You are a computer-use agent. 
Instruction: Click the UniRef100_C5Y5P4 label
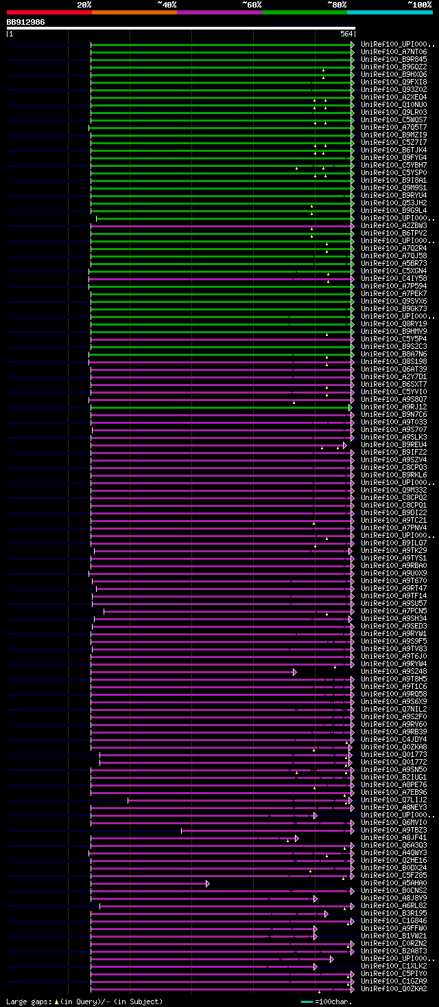pyautogui.click(x=393, y=339)
